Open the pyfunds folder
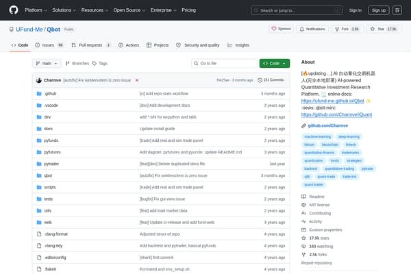The height and width of the screenshot is (274, 411). (51, 140)
